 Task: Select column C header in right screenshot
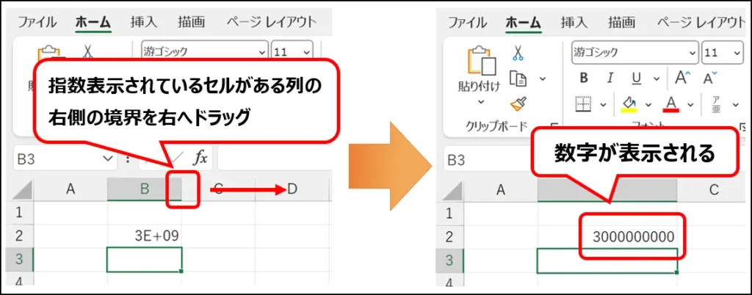point(714,190)
